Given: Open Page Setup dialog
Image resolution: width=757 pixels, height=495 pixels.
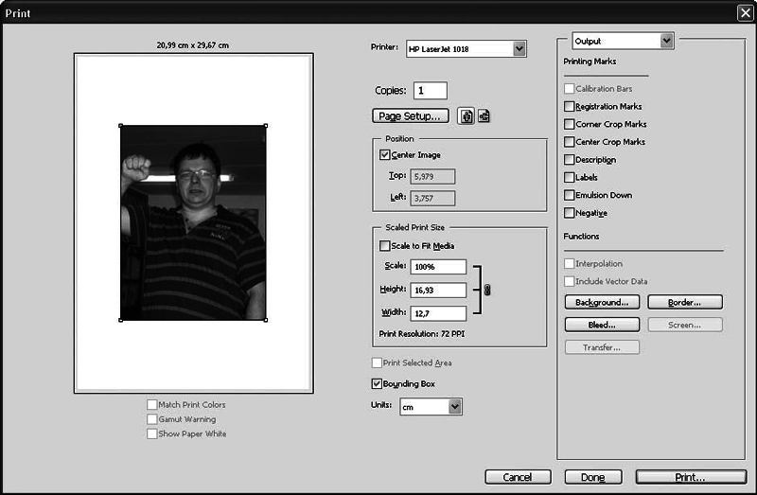Looking at the screenshot, I should [411, 115].
